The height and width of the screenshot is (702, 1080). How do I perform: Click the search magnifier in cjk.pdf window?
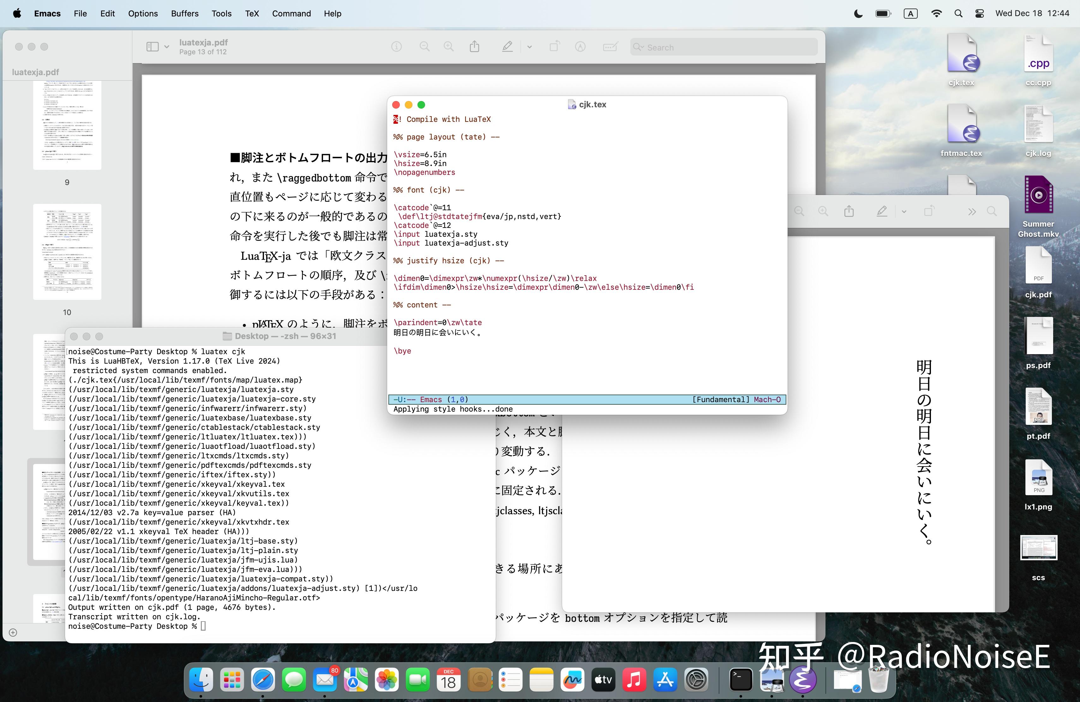coord(992,211)
